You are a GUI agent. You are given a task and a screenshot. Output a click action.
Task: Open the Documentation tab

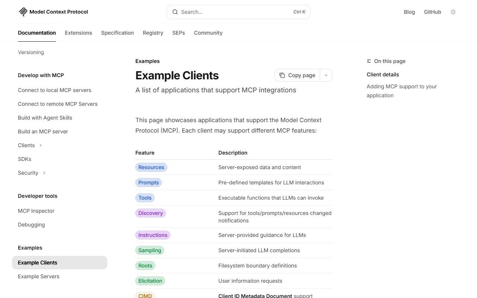pyautogui.click(x=37, y=33)
